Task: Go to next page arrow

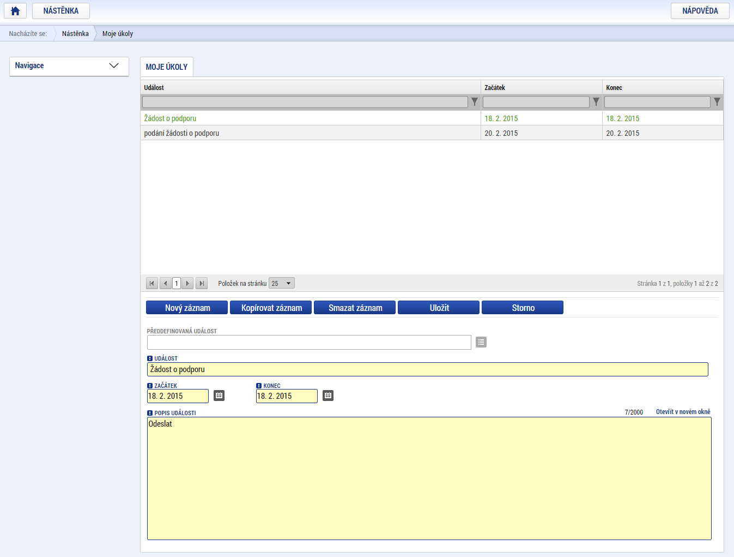Action: tap(187, 283)
